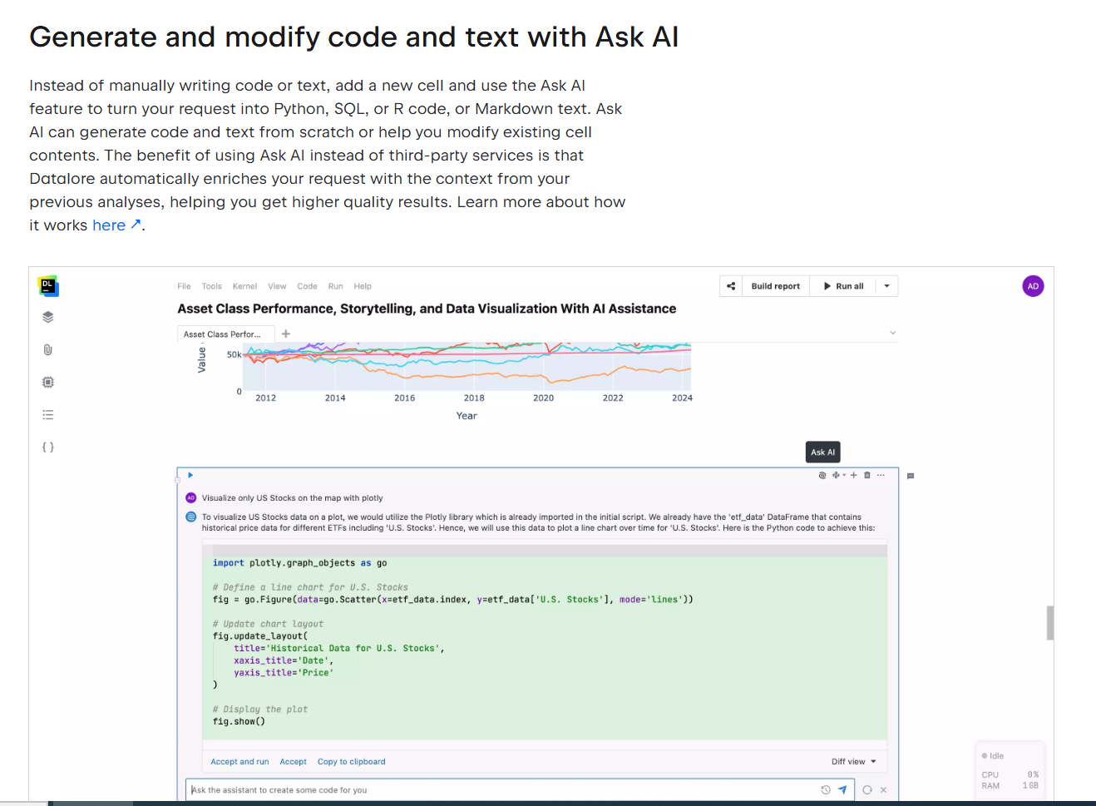The image size is (1096, 806).
Task: Open the prompt history clock icon
Action: (826, 790)
